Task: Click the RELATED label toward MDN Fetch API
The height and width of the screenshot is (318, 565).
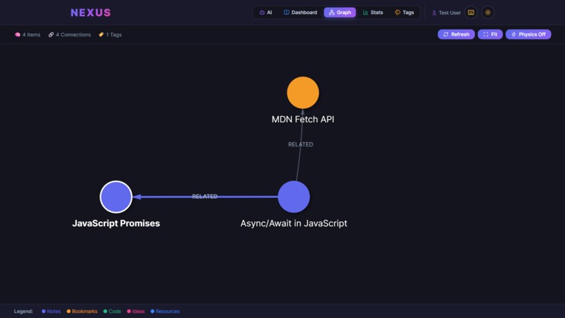Action: click(301, 145)
